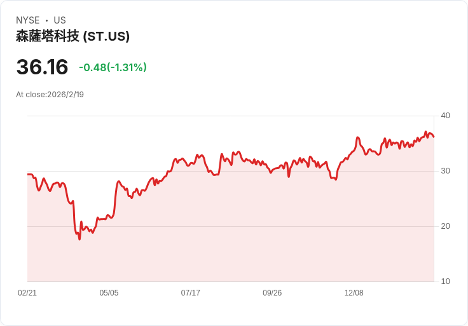Select the 07/17 date on the time axis
This screenshot has width=468, height=326.
pos(191,293)
